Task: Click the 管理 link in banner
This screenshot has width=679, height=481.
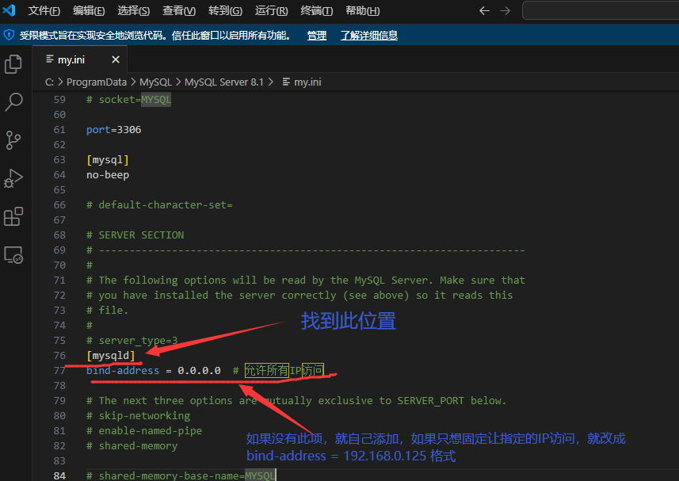Action: point(317,36)
